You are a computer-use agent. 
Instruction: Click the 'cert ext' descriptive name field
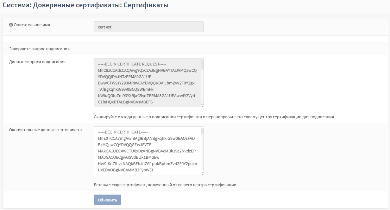click(x=148, y=27)
